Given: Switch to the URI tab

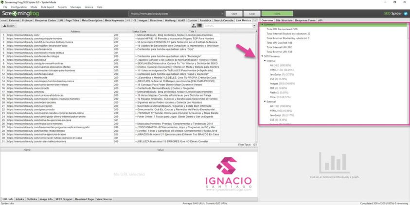Looking at the screenshot, I should pyautogui.click(x=61, y=20).
